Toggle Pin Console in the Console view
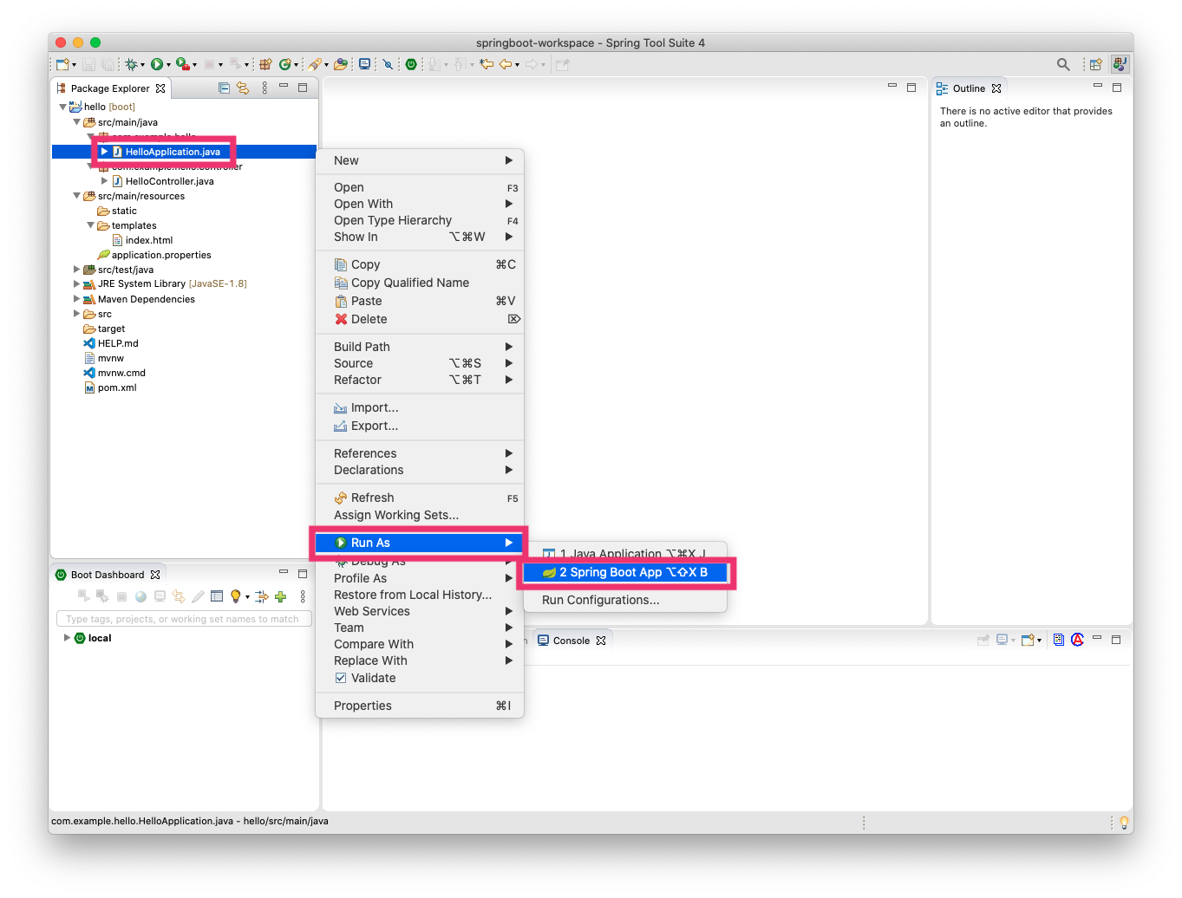The image size is (1182, 898). pyautogui.click(x=983, y=640)
